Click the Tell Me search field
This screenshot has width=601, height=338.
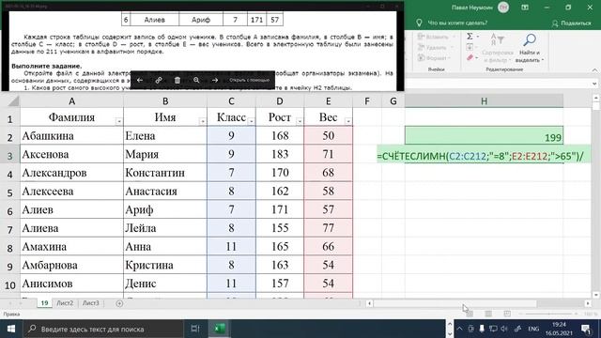[x=457, y=23]
